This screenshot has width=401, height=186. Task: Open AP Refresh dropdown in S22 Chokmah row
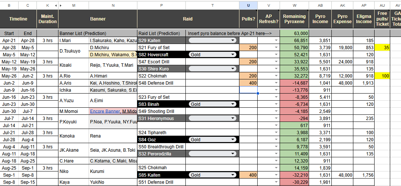pyautogui.click(x=276, y=76)
